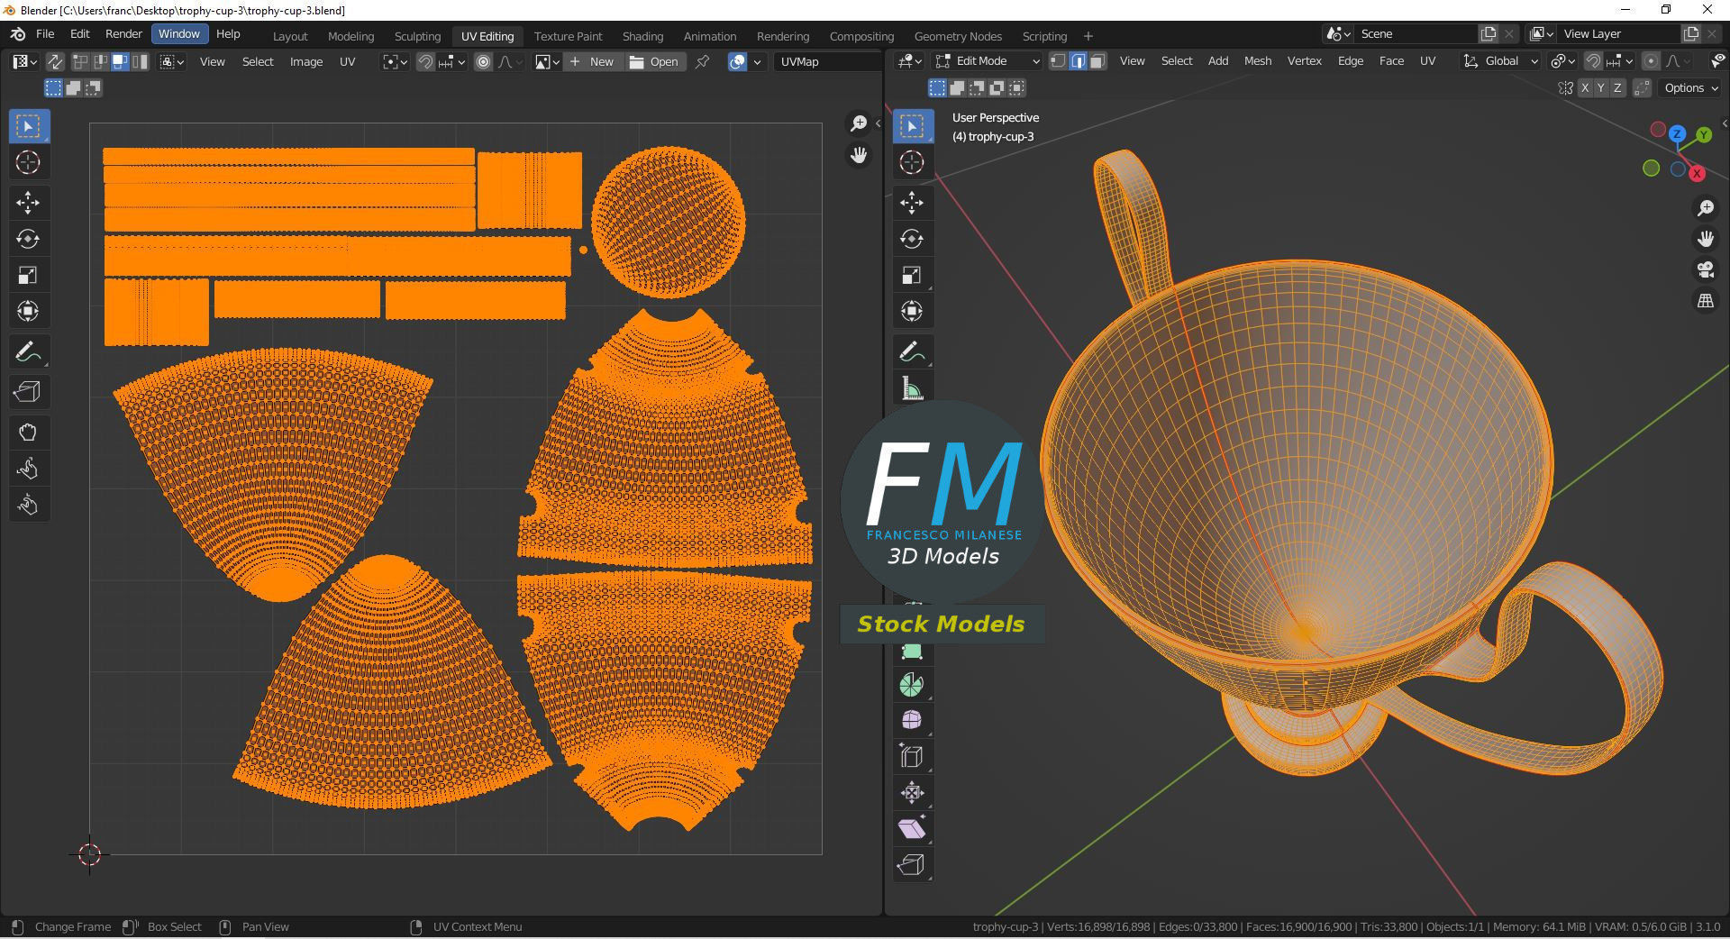Screen dimensions: 1730x939
Task: Open UV sticky selection mode dropdown
Action: (172, 61)
